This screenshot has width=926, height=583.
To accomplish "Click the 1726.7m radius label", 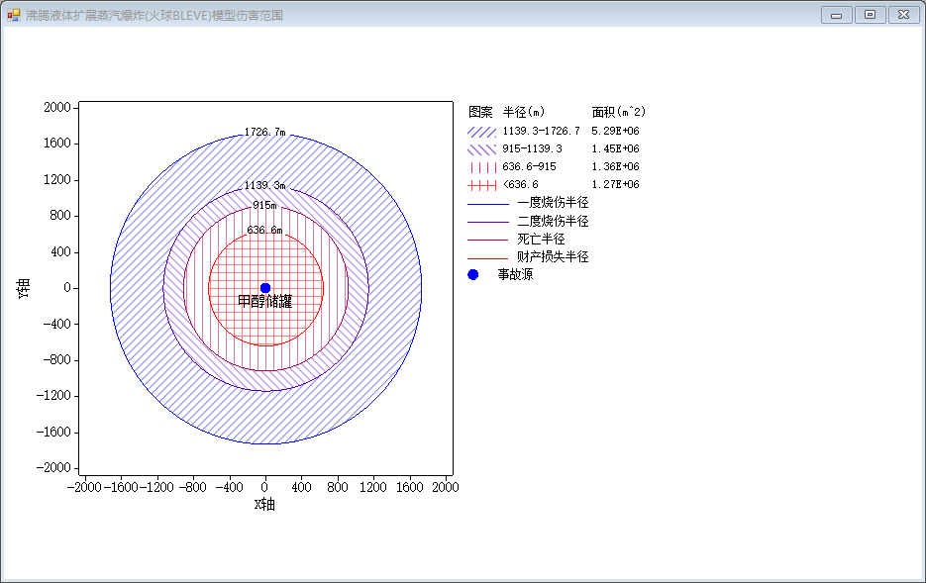I will pos(265,133).
